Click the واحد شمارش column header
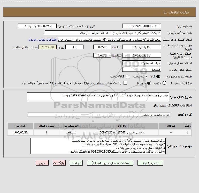 pos(72,126)
